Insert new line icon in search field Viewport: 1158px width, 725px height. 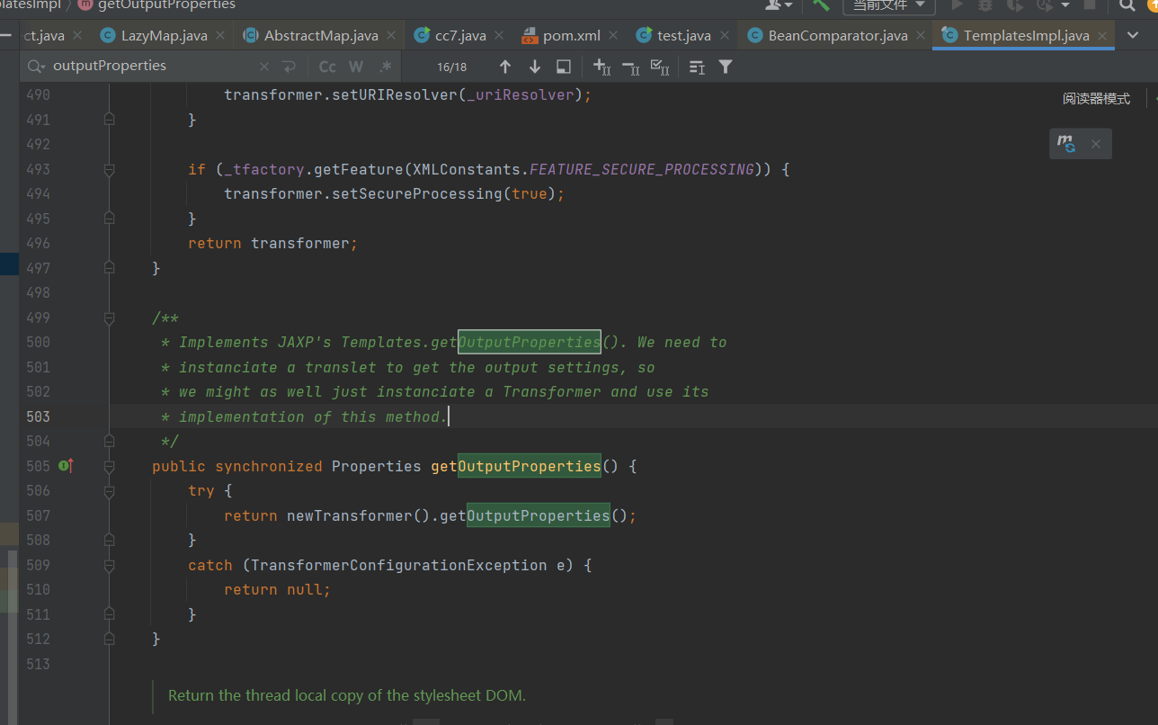click(x=289, y=67)
